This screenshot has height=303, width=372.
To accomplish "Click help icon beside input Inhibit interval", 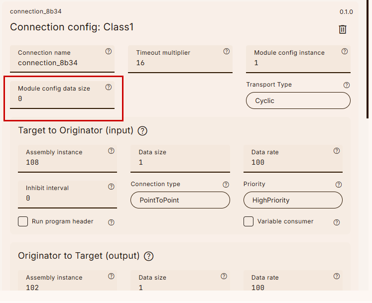I will pos(111,187).
